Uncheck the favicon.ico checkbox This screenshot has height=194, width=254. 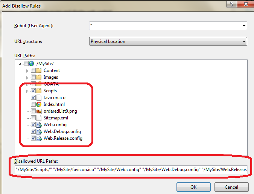click(33, 98)
